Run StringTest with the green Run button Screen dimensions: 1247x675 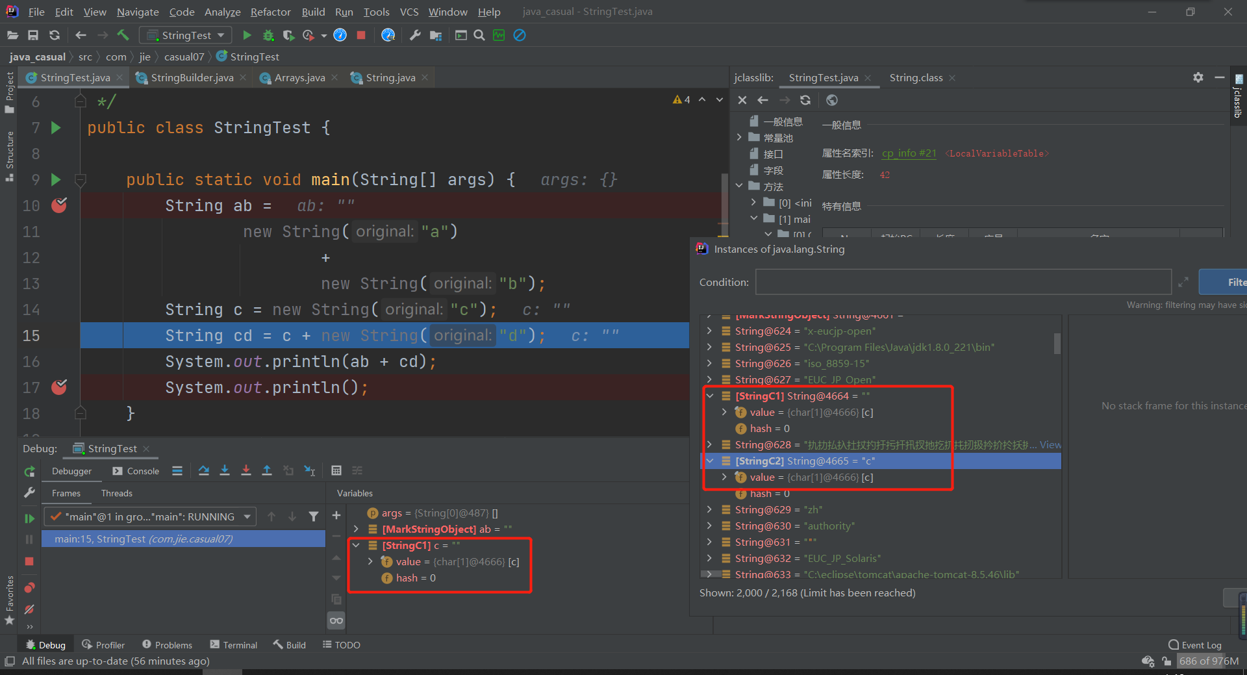click(x=247, y=35)
